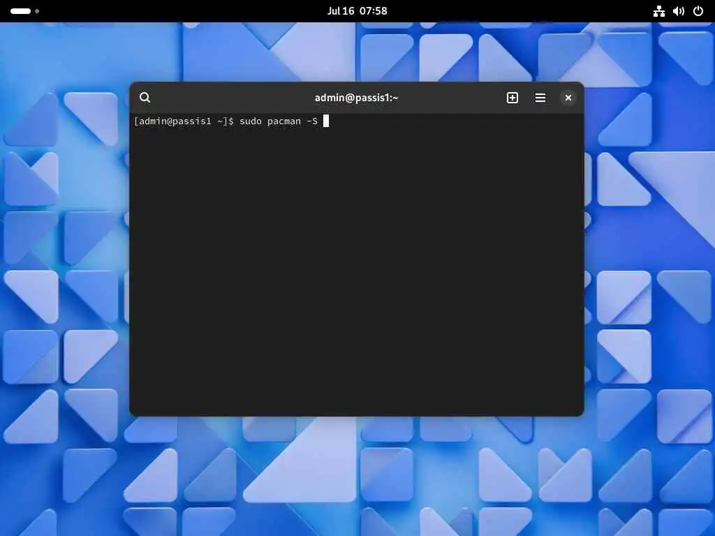This screenshot has width=715, height=536.
Task: Open a new terminal tab
Action: [512, 98]
